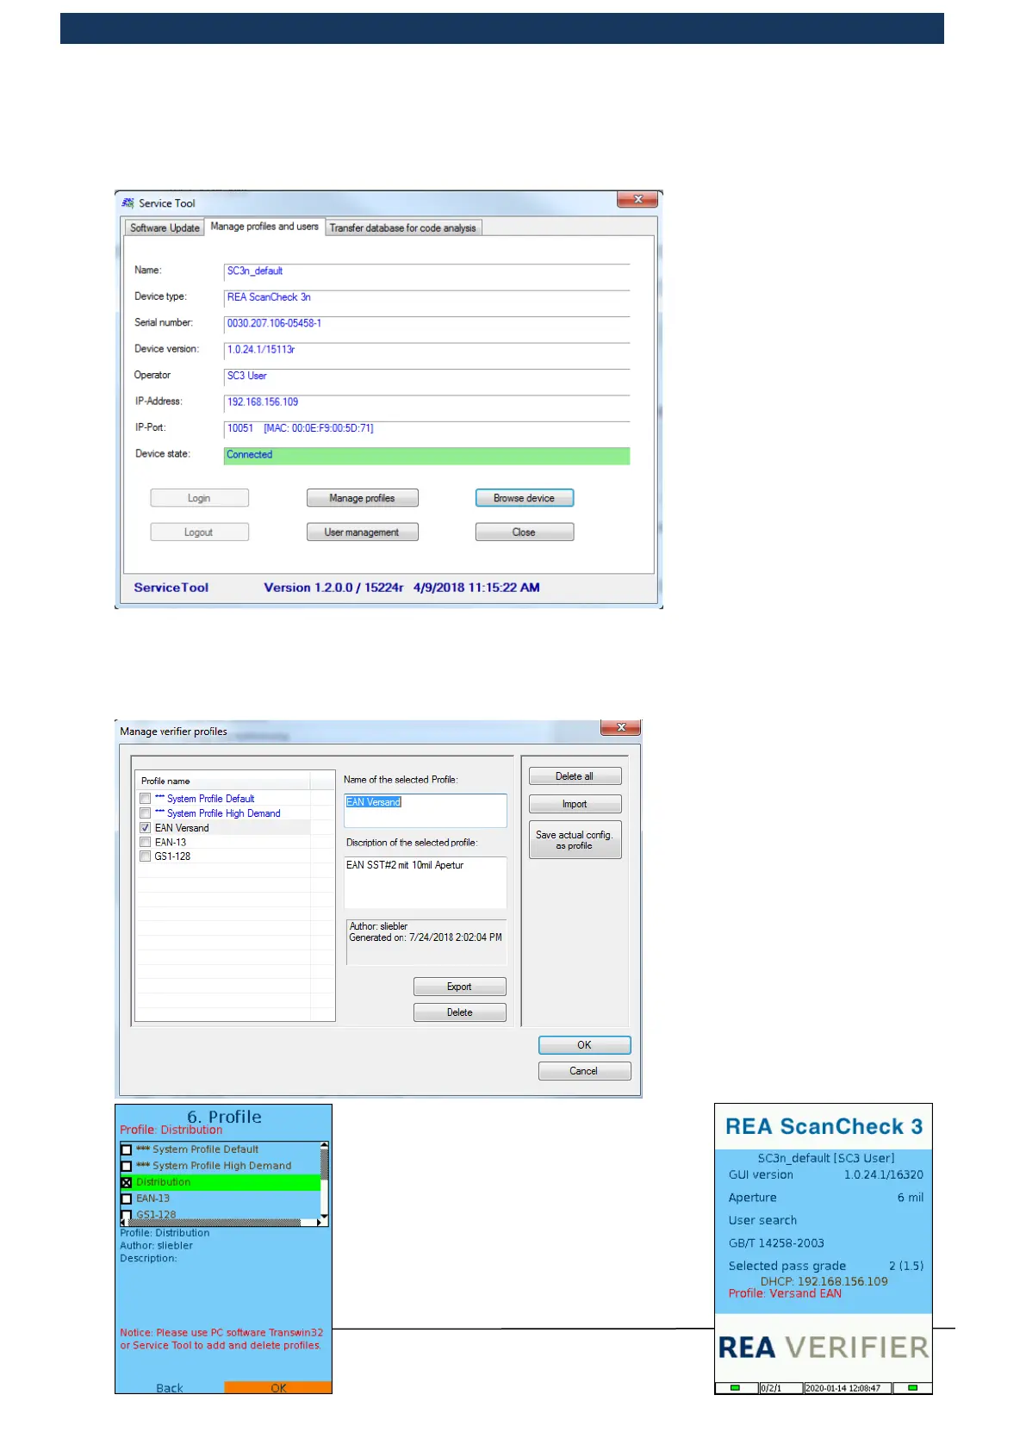The height and width of the screenshot is (1451, 1026).
Task: Switch to the Software Update tab
Action: coord(165,227)
